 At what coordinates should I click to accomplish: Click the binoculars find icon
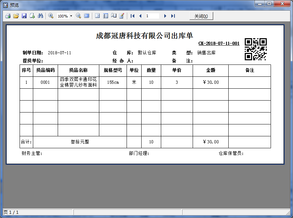(40, 16)
